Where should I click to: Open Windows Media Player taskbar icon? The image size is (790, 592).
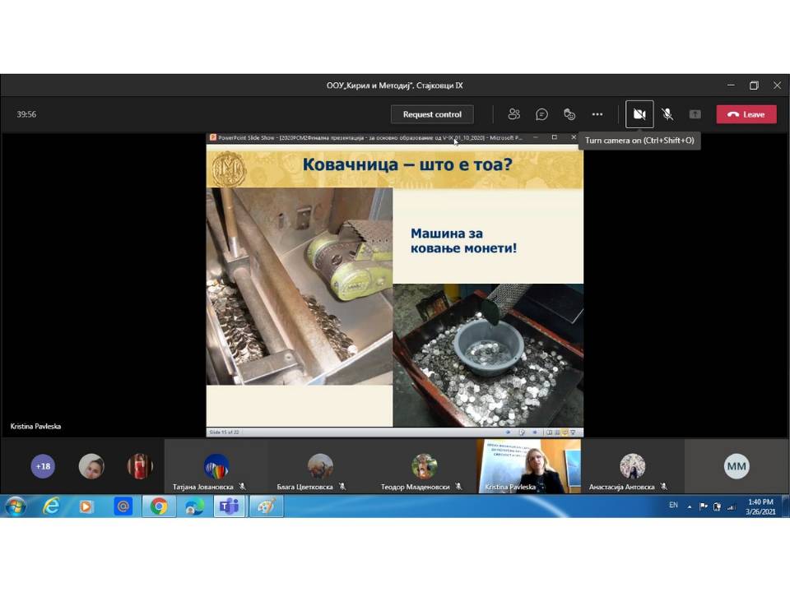coord(86,506)
